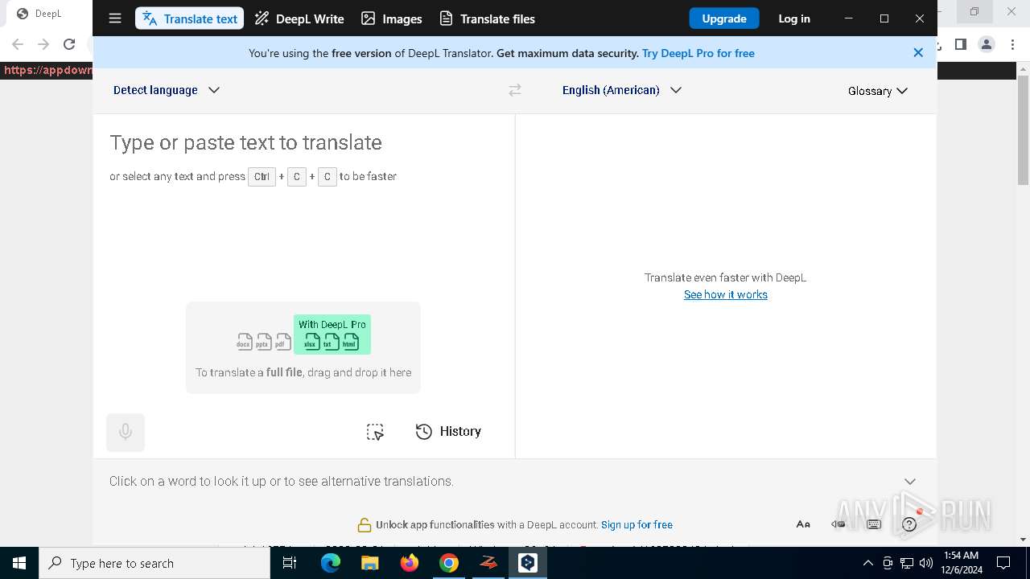
Task: Open the Try DeepL Pro for free link
Action: pyautogui.click(x=698, y=53)
